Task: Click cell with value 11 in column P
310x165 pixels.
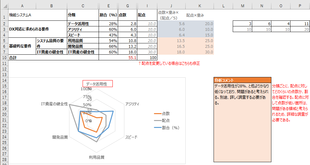Action: [x=300, y=24]
